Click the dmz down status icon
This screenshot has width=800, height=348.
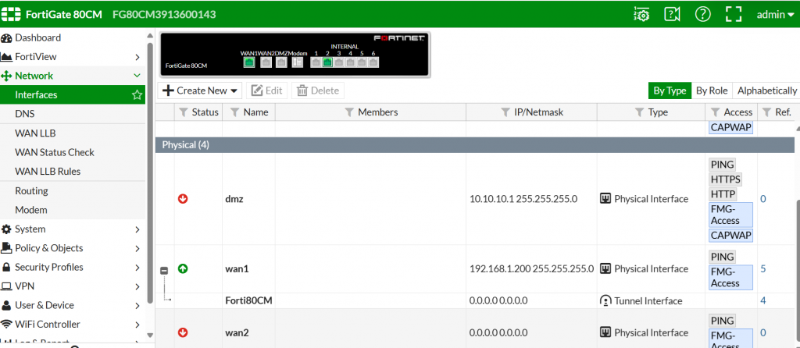183,199
